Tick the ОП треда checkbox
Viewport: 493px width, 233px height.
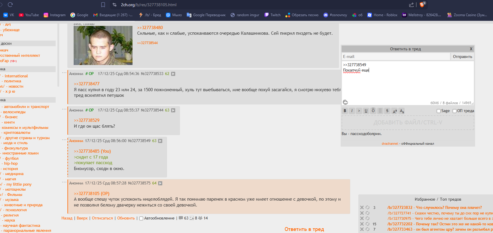454,111
